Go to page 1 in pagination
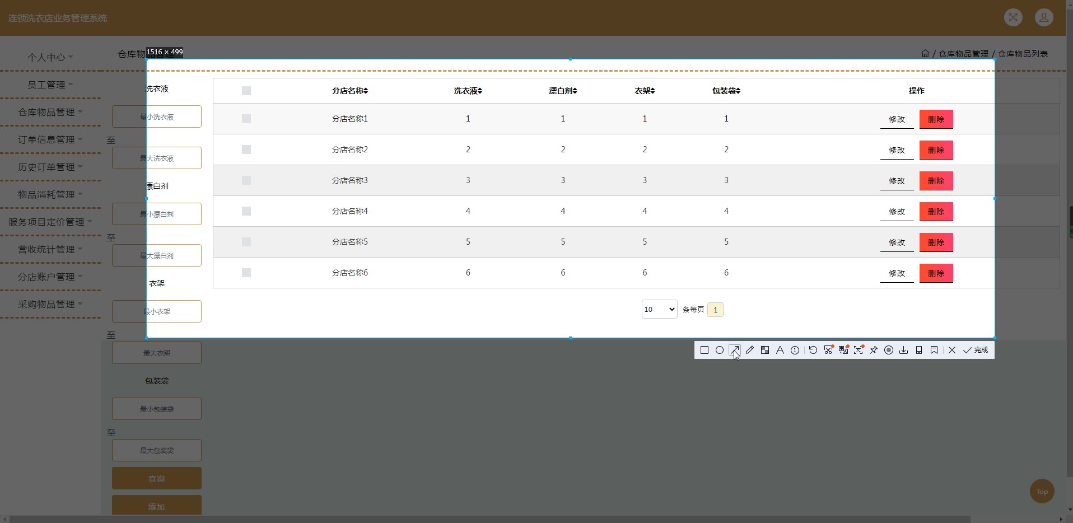The width and height of the screenshot is (1073, 523). coord(715,310)
